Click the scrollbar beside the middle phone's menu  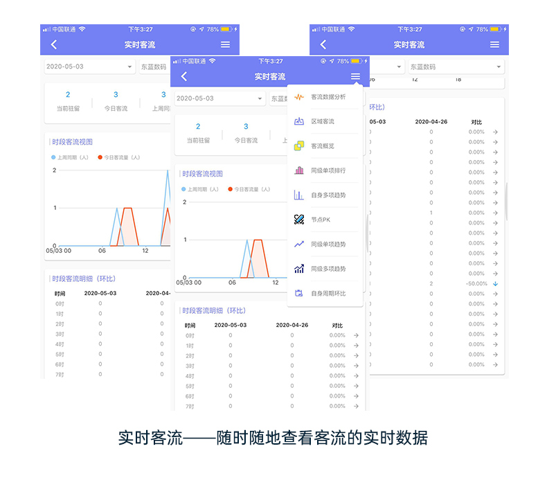pos(368,233)
